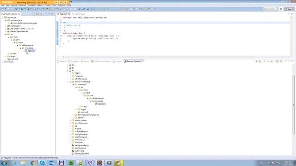Select the Projects folder in Remote Systems
The width and height of the screenshot is (296, 166).
coord(78,129)
